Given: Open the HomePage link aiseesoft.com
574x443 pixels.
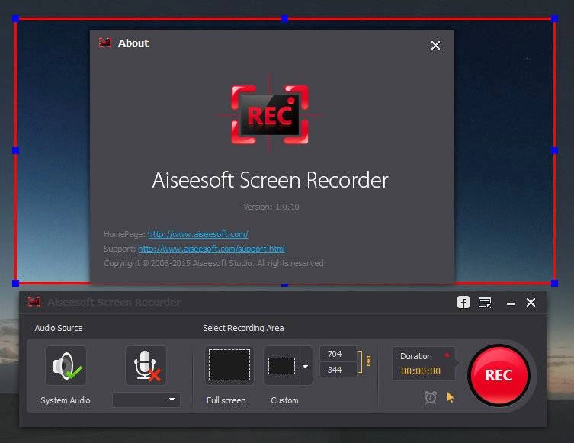Looking at the screenshot, I should (x=198, y=234).
